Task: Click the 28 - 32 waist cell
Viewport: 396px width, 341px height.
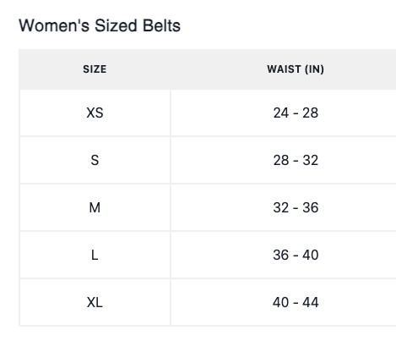Action: [284, 160]
